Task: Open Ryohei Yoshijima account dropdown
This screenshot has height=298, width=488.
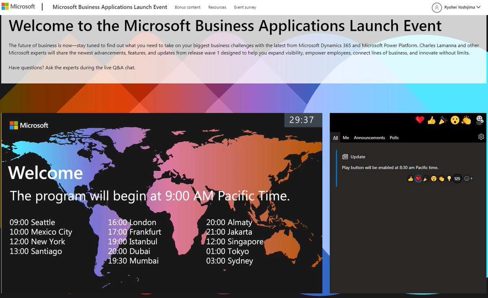Action: (x=456, y=7)
